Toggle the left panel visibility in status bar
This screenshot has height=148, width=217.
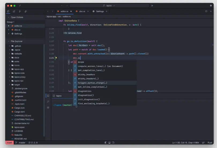click(x=106, y=143)
